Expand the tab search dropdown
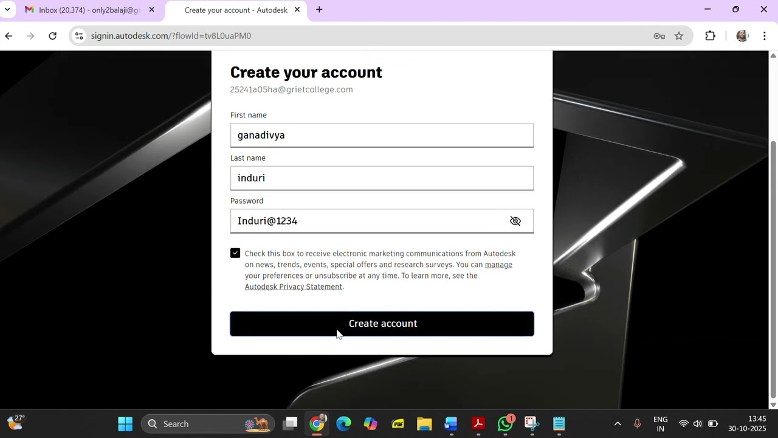 [7, 10]
